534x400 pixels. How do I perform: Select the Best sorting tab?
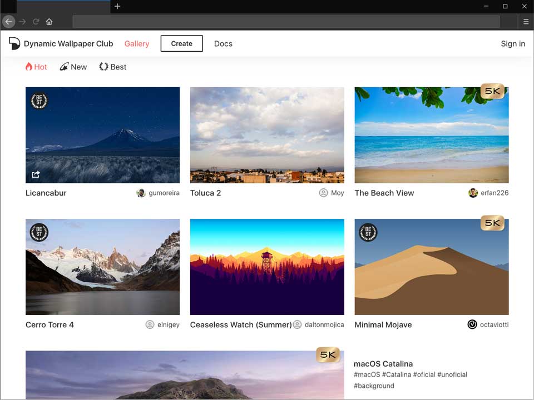pyautogui.click(x=117, y=67)
